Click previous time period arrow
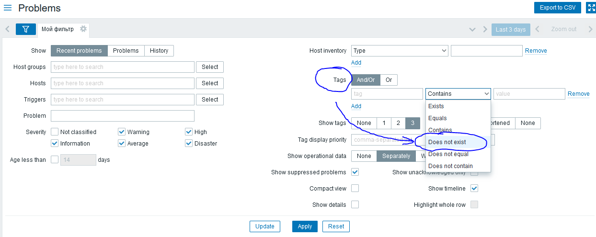 (x=537, y=29)
